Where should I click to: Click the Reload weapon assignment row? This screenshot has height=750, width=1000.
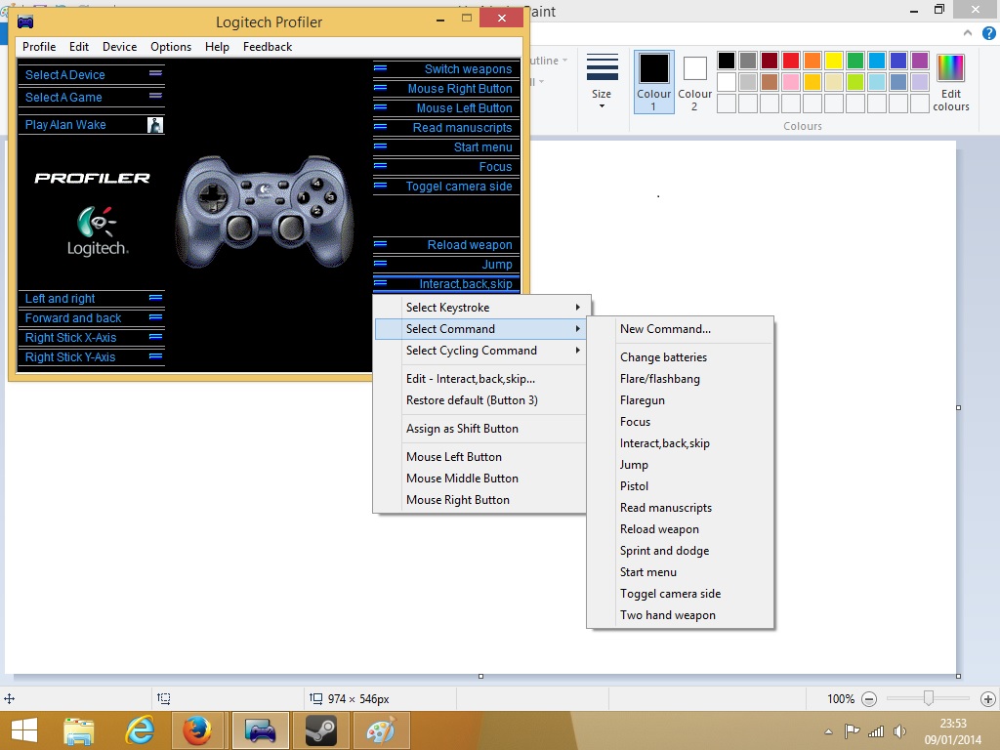445,245
